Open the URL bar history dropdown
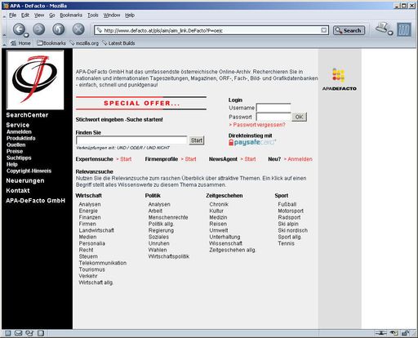418x338 pixels. [324, 30]
